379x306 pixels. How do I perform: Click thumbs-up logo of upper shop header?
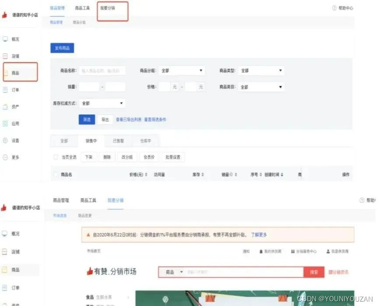pos(4,15)
